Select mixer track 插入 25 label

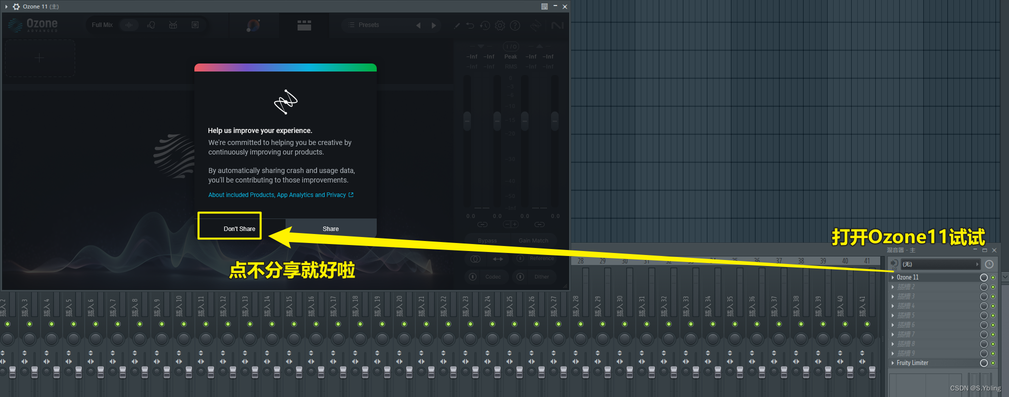click(x=510, y=306)
